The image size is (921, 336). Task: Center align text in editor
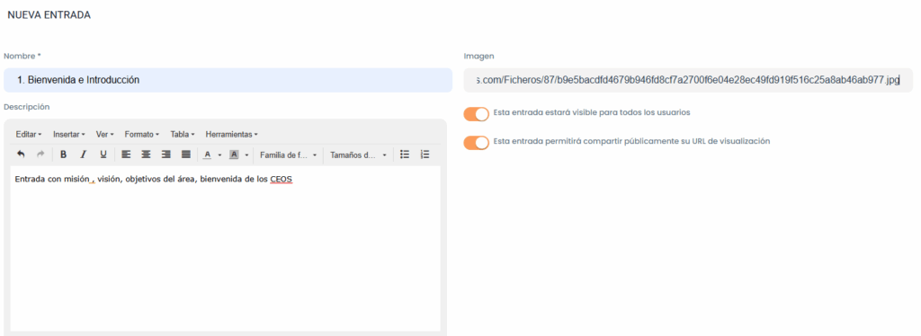point(147,155)
